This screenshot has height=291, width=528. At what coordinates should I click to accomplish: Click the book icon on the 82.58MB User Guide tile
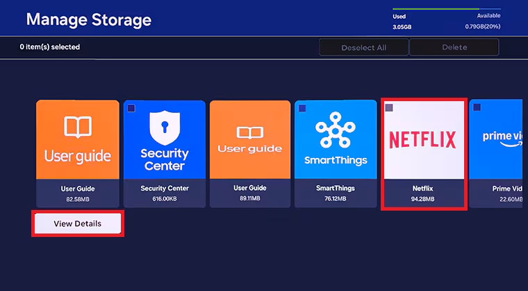(x=78, y=127)
